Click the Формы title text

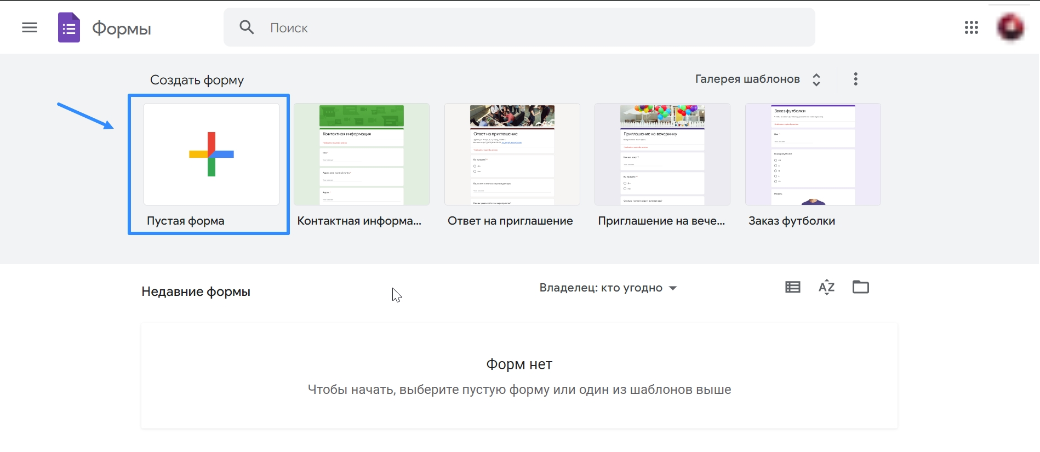tap(122, 28)
